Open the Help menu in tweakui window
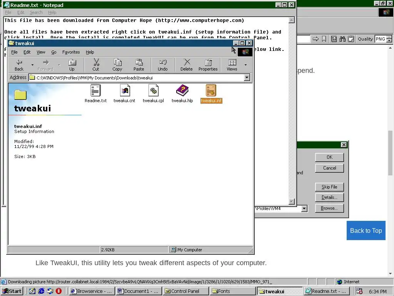This screenshot has width=394, height=296. pos(90,52)
